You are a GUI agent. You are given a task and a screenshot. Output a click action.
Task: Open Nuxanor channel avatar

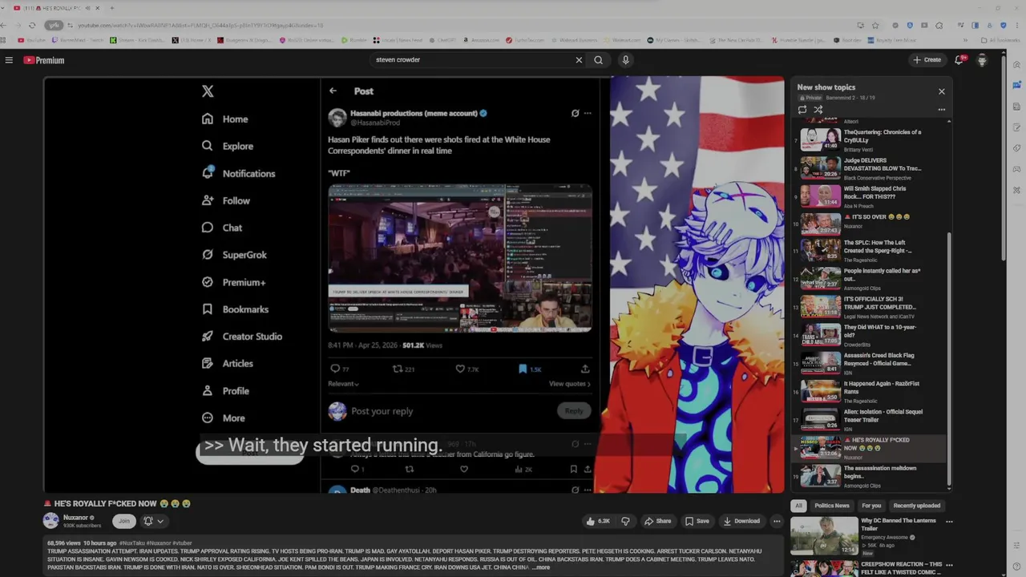[x=50, y=521]
